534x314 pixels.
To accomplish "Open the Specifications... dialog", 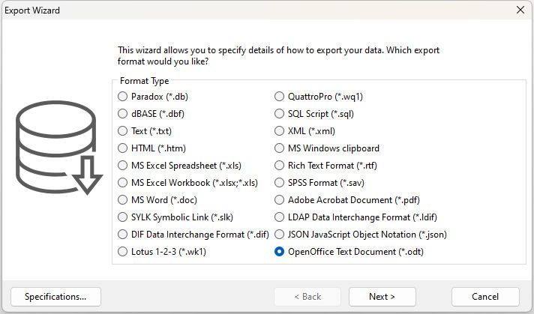I will [x=55, y=297].
